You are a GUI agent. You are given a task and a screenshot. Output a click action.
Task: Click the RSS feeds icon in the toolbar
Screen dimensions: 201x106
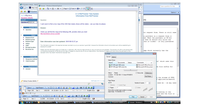(x=53, y=9)
